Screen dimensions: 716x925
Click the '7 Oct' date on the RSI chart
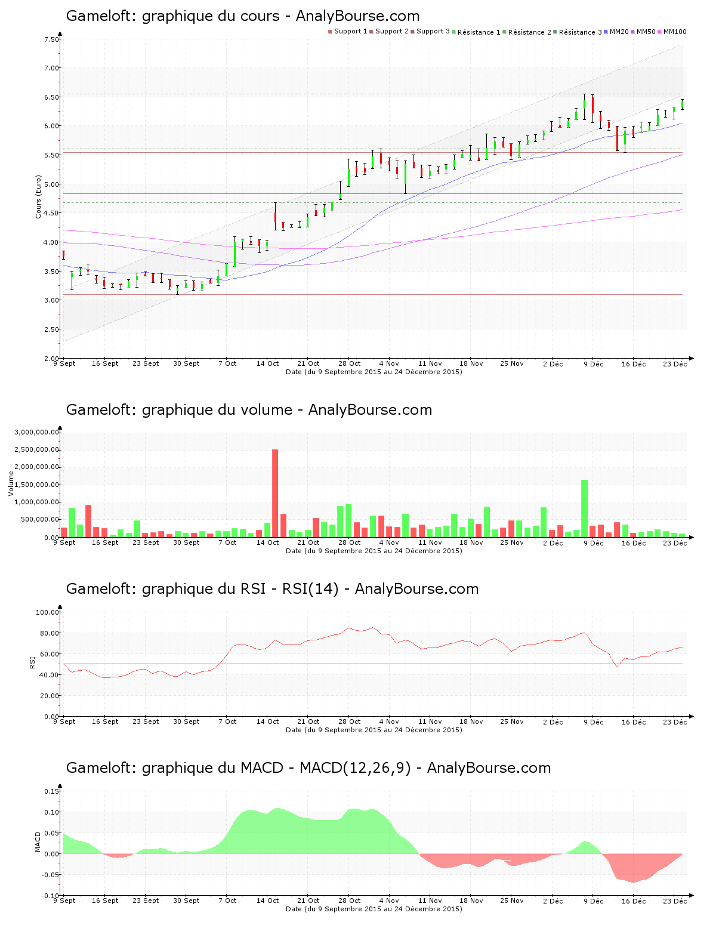[227, 721]
